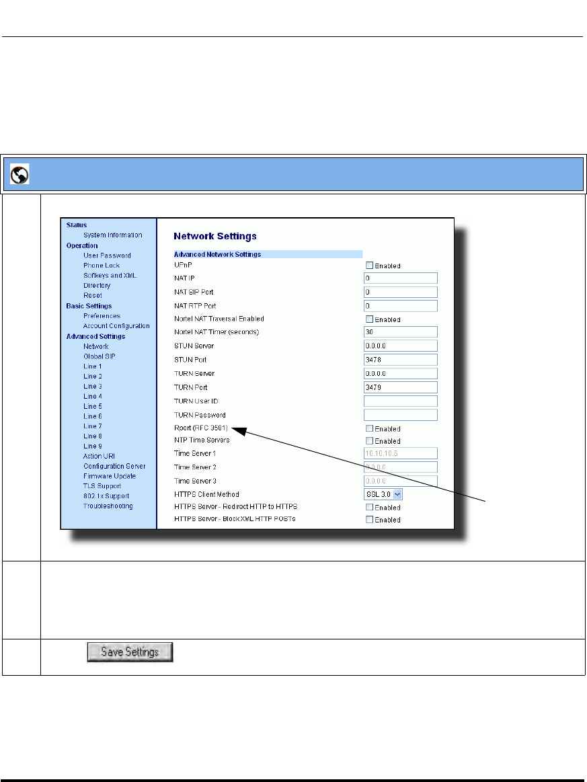Toggle Nortel NAT Traversal Enabled checkbox
The image size is (587, 782).
[x=370, y=319]
